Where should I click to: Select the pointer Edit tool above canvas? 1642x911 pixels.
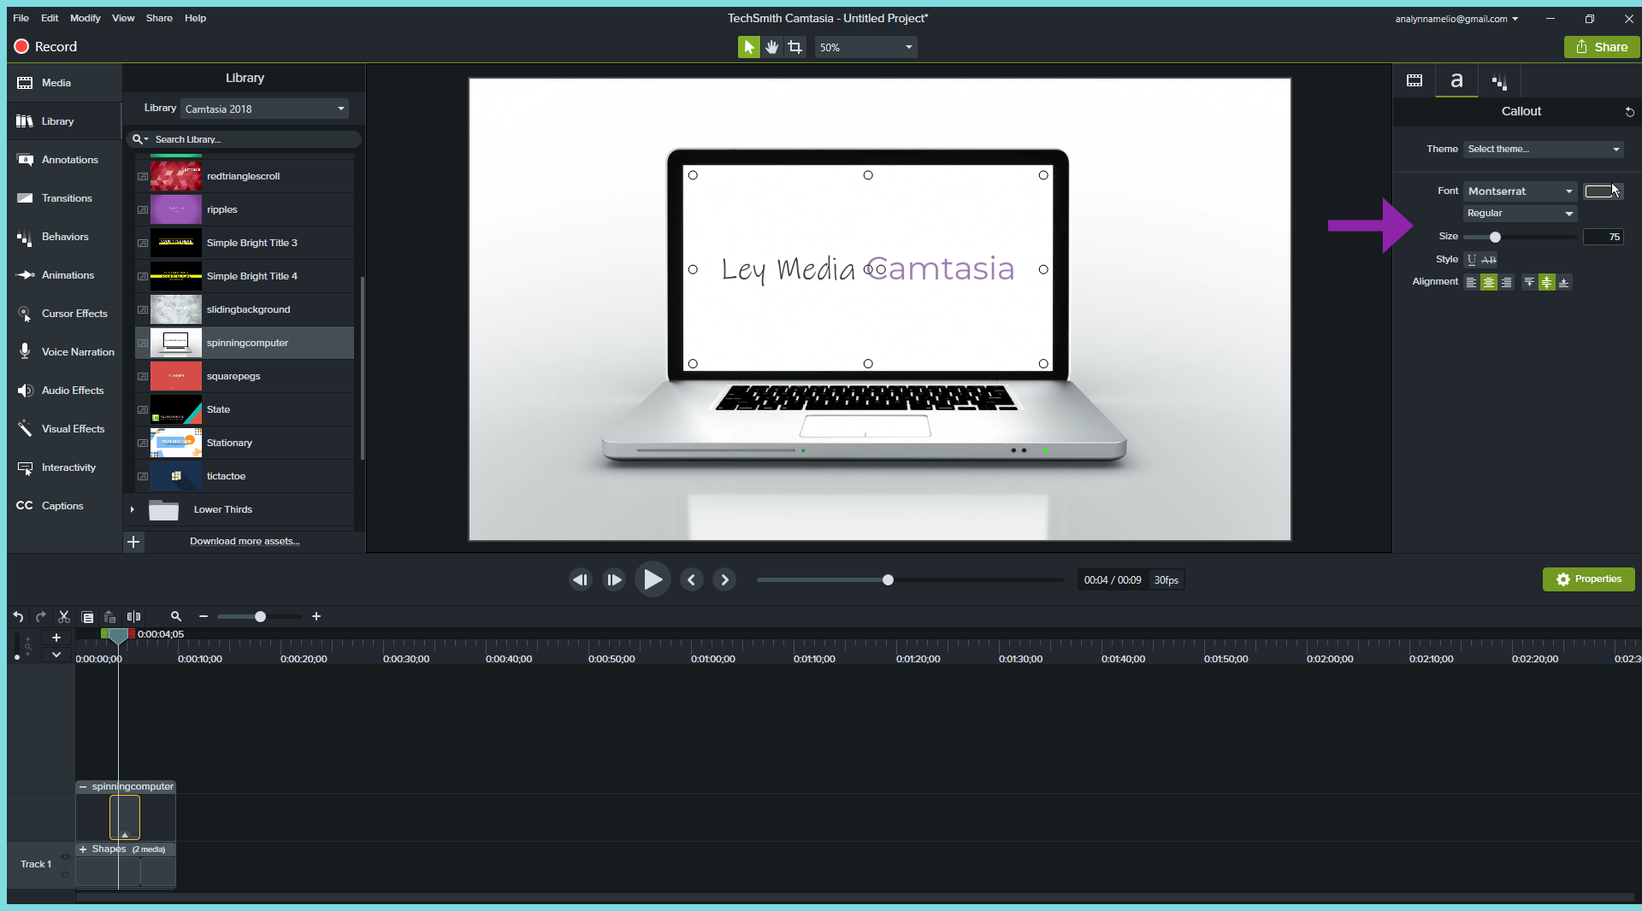click(748, 47)
